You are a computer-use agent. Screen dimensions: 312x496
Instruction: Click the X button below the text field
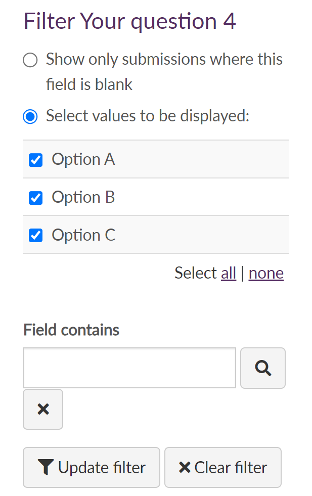click(43, 409)
